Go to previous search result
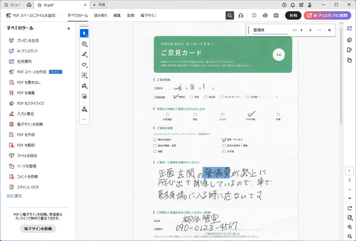Image resolution: width=356 pixels, height=241 pixels. pos(301,30)
